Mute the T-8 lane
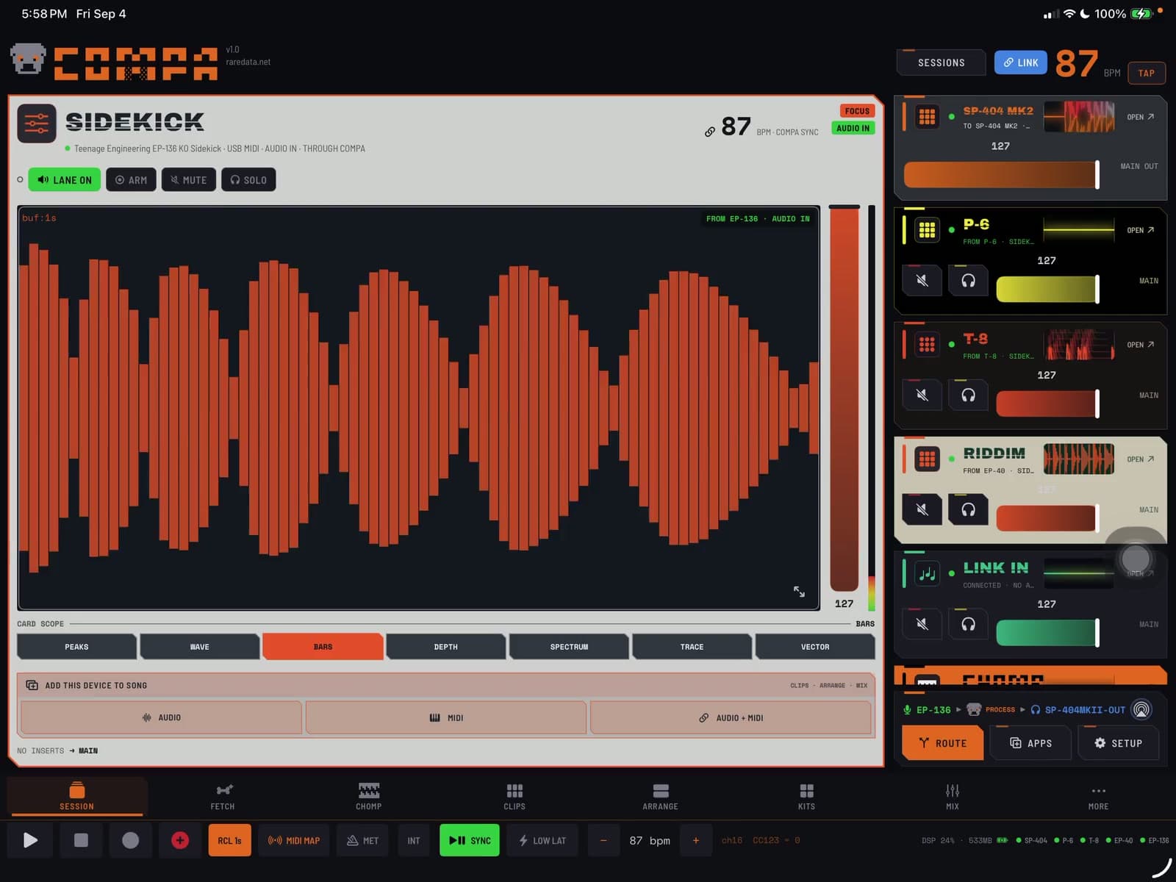Screen dimensions: 1176x882 (922, 395)
